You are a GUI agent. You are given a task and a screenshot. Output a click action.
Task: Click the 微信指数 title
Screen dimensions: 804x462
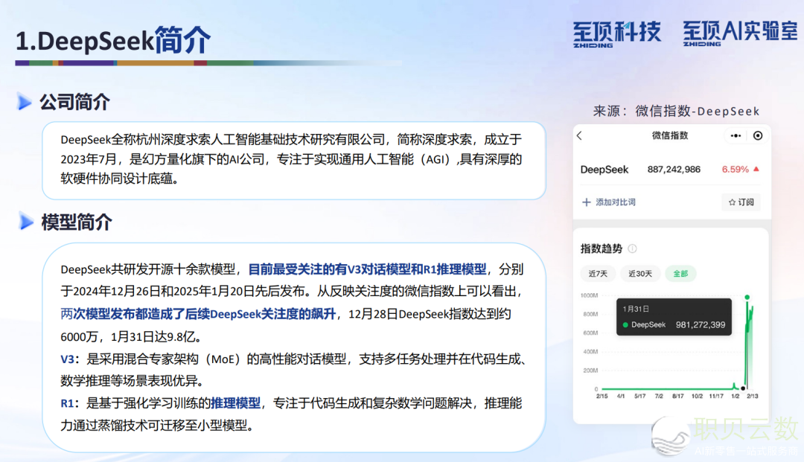pyautogui.click(x=670, y=135)
